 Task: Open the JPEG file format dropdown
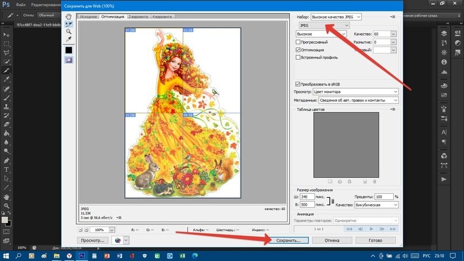pyautogui.click(x=324, y=25)
